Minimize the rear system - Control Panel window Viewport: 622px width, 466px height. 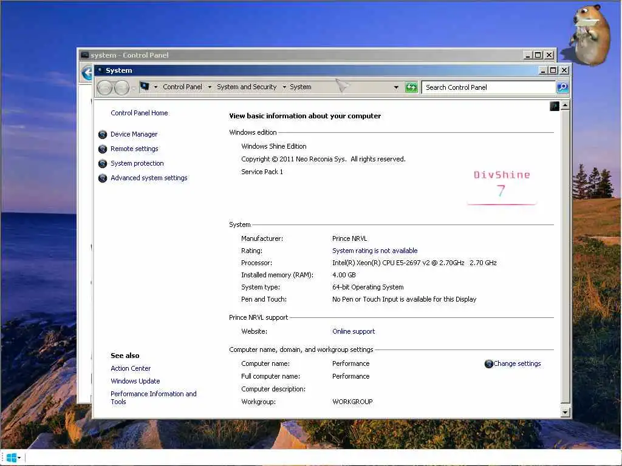pyautogui.click(x=528, y=55)
